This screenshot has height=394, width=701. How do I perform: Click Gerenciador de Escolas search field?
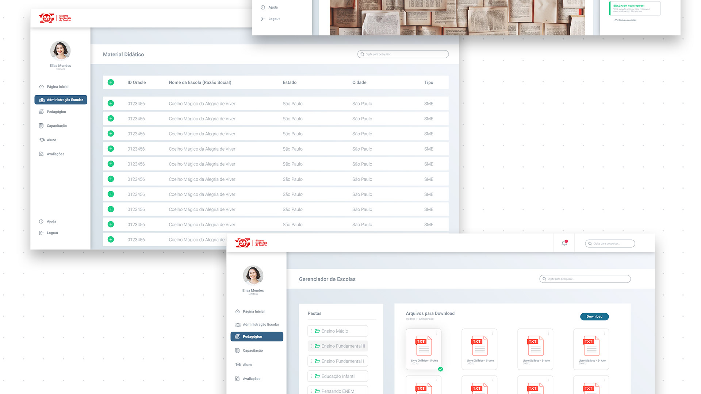coord(585,279)
